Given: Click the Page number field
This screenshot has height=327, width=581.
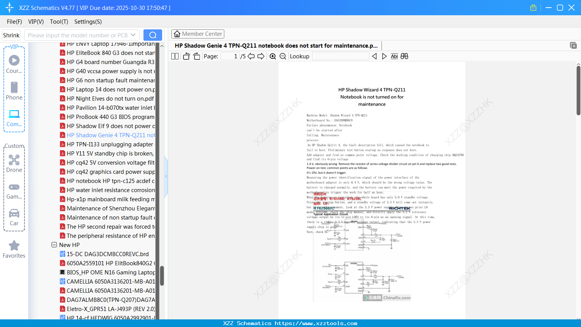Looking at the screenshot, I should click(x=230, y=56).
